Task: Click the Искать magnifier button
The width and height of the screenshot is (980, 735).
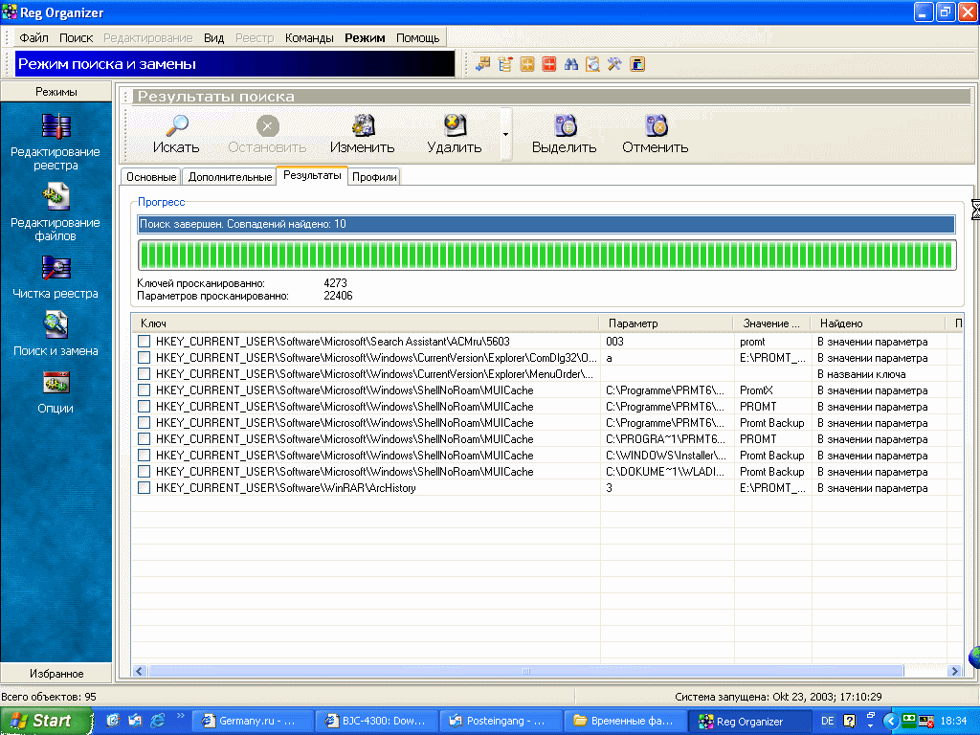Action: 176,135
